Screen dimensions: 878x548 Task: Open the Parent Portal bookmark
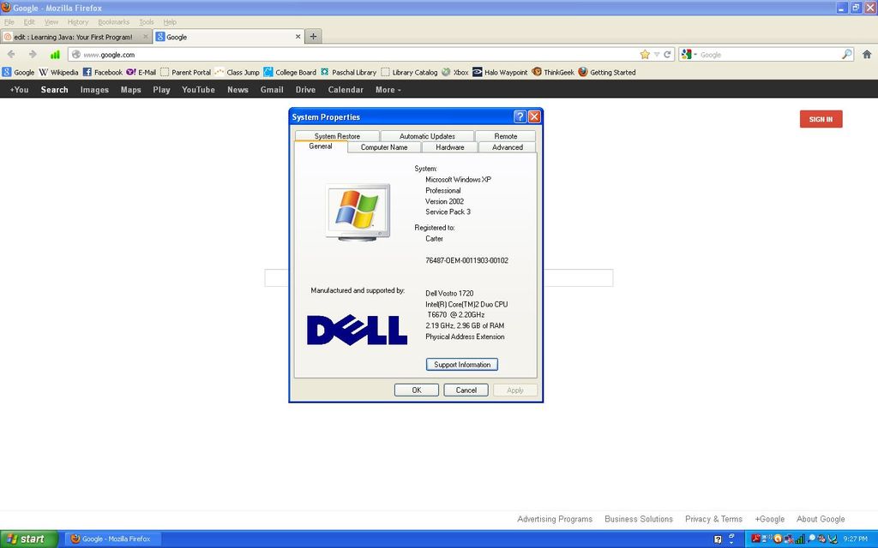pyautogui.click(x=185, y=72)
